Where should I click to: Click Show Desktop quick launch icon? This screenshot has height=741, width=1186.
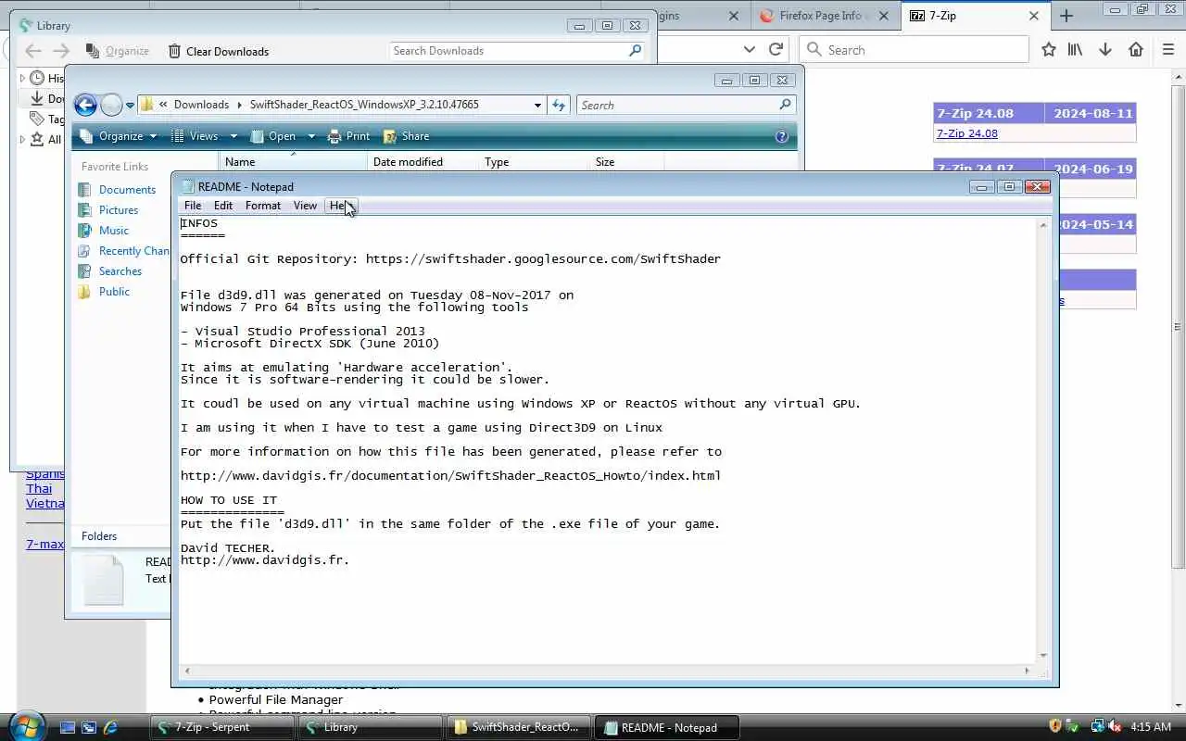[x=67, y=727]
